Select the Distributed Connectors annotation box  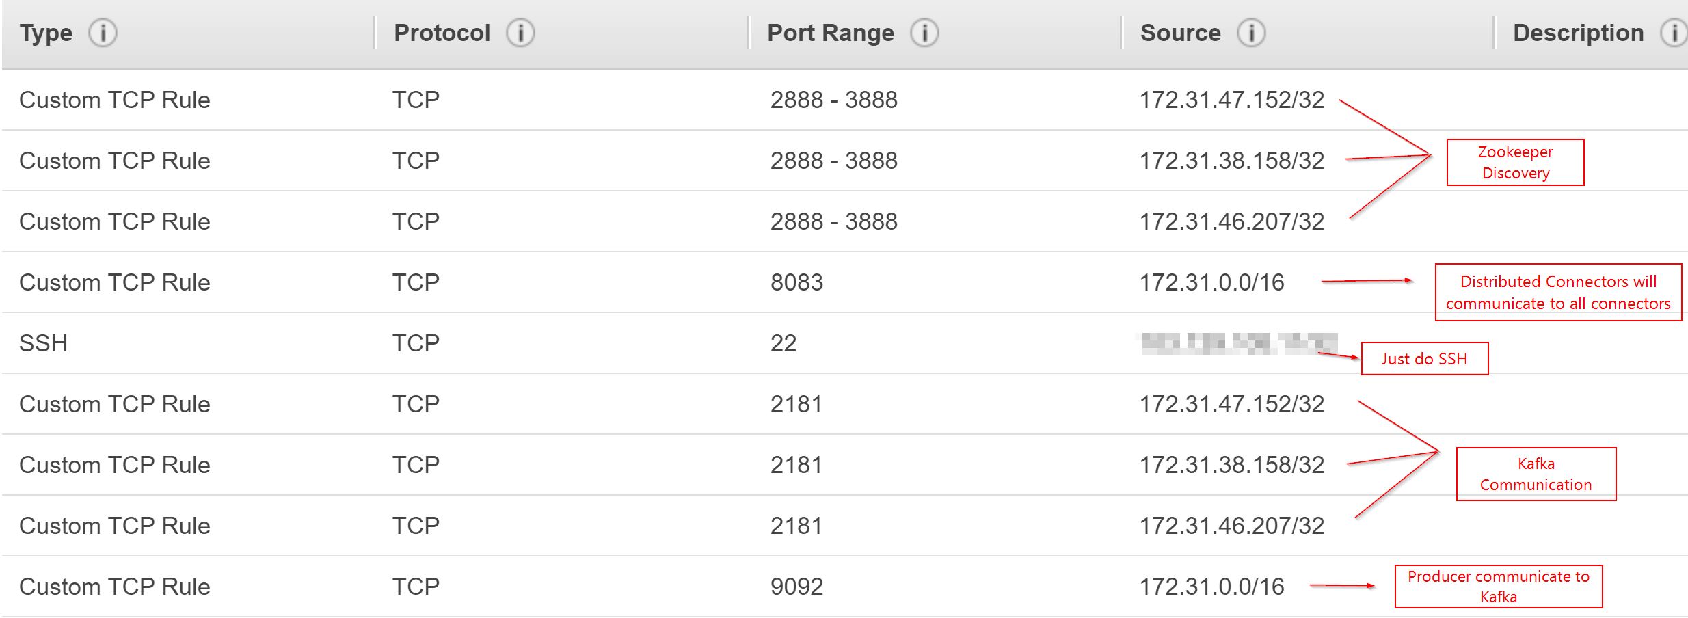[1558, 292]
